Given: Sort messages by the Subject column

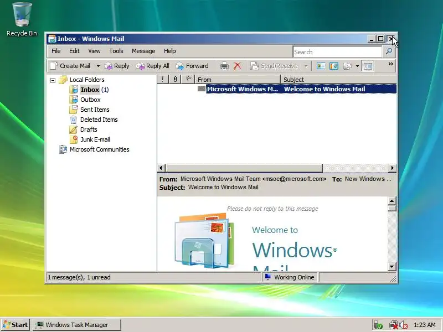Looking at the screenshot, I should (x=339, y=80).
